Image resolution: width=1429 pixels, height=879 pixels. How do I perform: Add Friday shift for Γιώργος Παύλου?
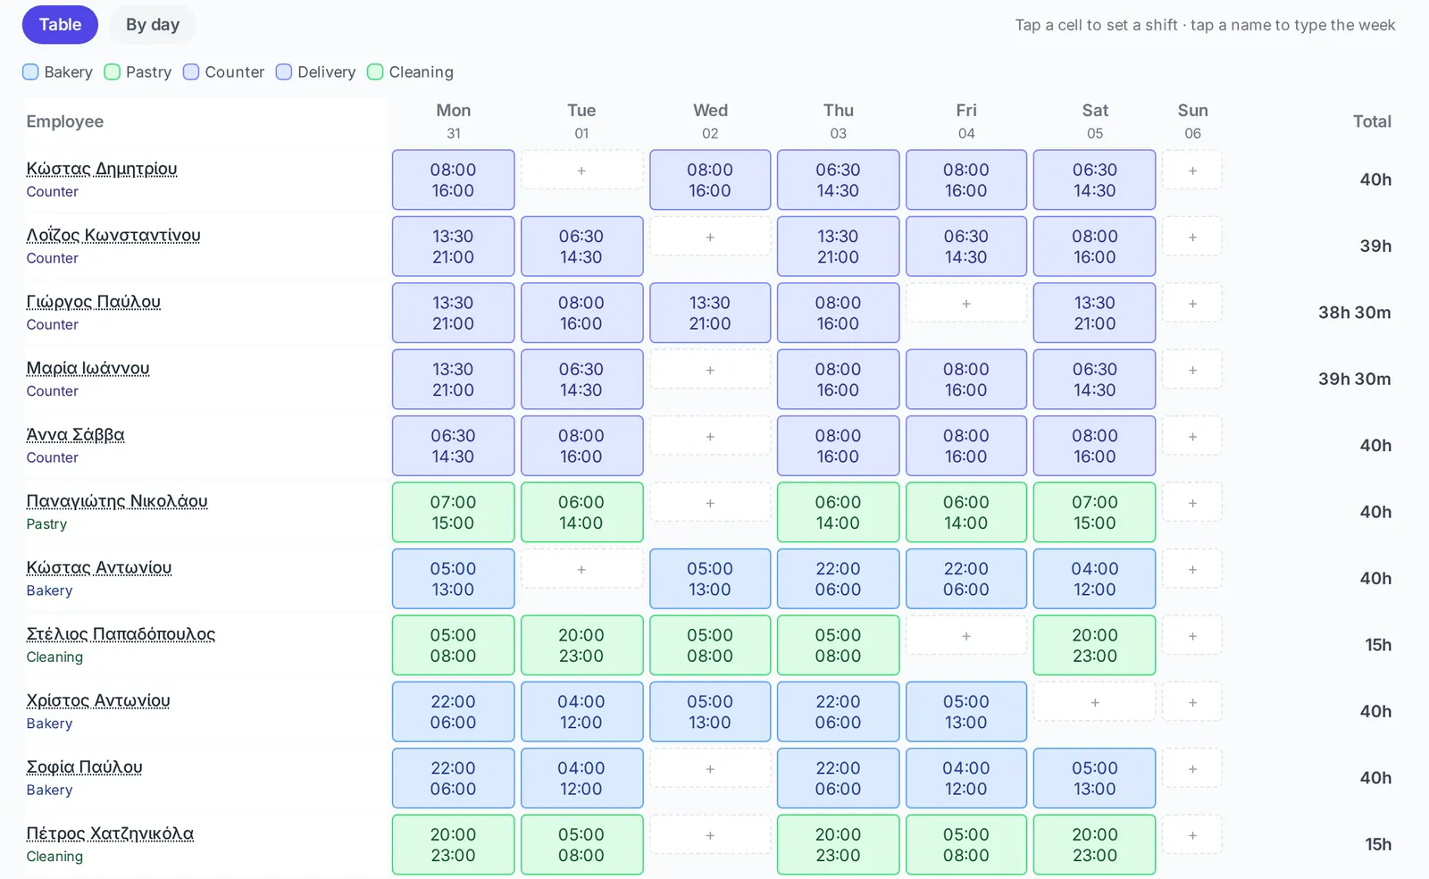pyautogui.click(x=966, y=304)
